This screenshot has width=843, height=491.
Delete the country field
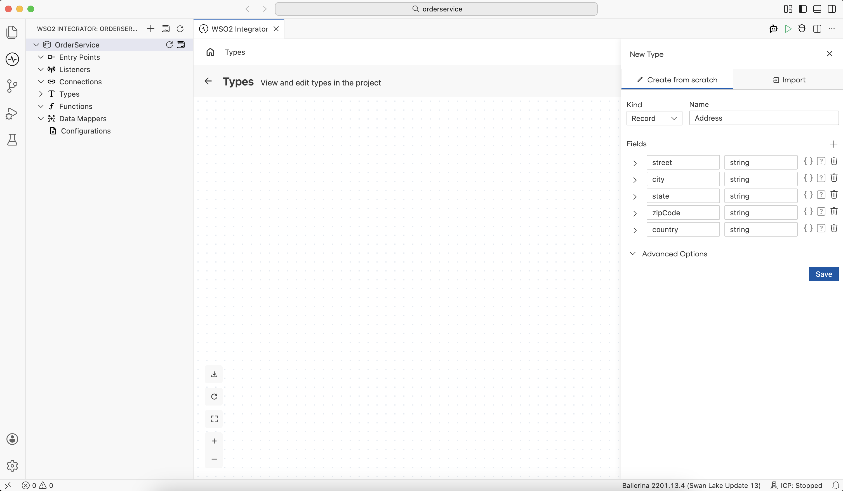(x=834, y=228)
